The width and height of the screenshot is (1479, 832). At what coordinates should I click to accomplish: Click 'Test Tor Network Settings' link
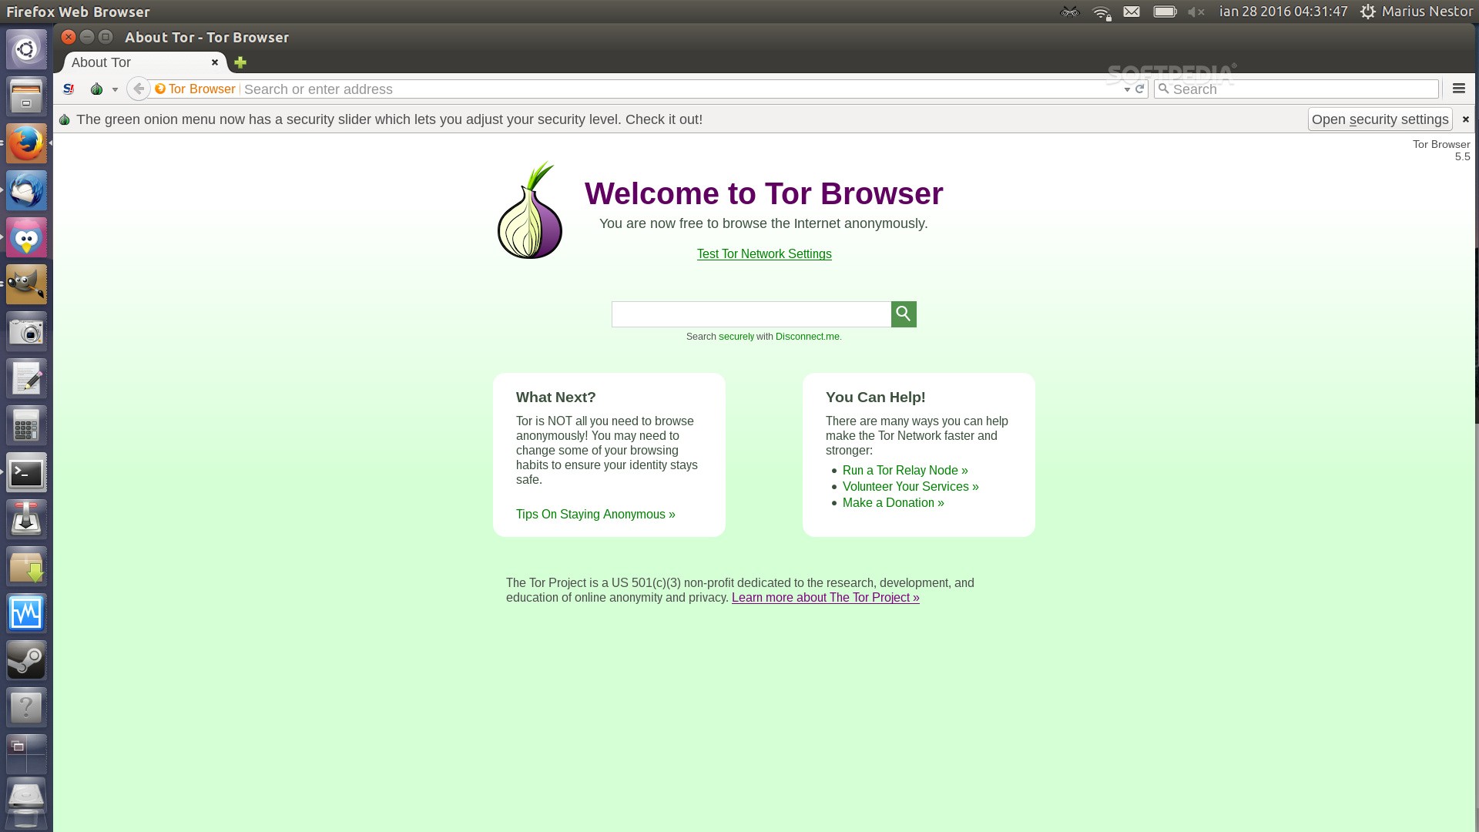pyautogui.click(x=764, y=254)
